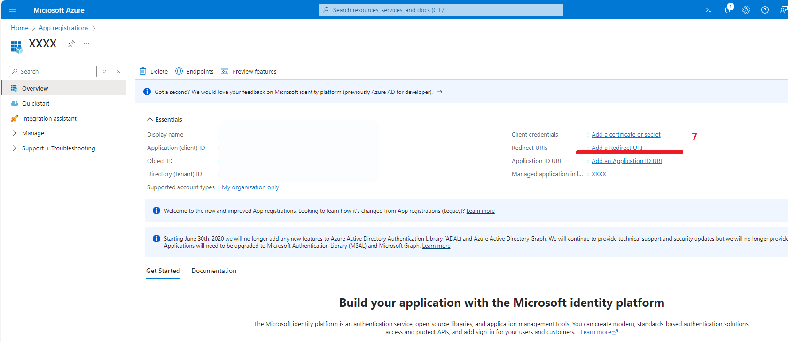Click the Preview features button
This screenshot has width=788, height=342.
(x=249, y=71)
